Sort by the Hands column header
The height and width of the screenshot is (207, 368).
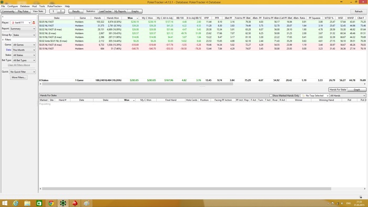(x=98, y=18)
